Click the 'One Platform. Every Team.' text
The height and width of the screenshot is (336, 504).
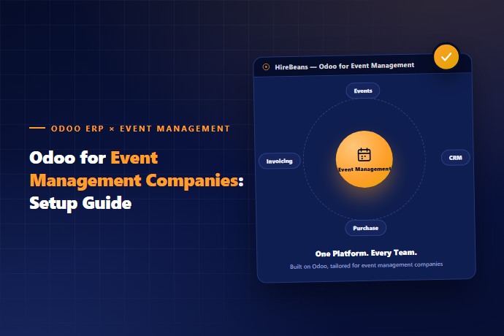(x=366, y=253)
